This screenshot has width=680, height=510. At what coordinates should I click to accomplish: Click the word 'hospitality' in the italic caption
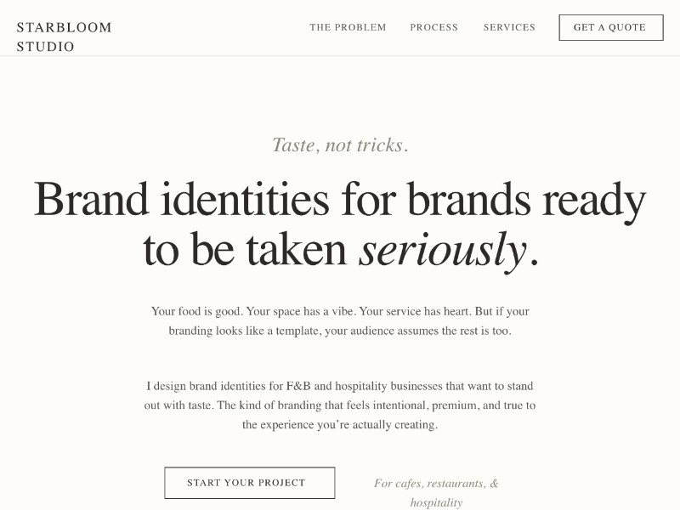click(436, 502)
